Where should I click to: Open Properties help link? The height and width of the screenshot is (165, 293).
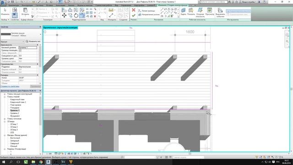(10, 86)
